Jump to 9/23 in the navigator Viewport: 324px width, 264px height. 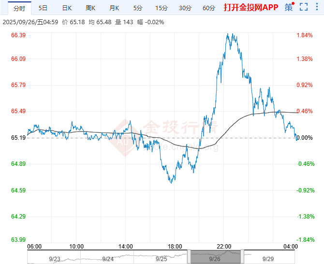[55, 259]
